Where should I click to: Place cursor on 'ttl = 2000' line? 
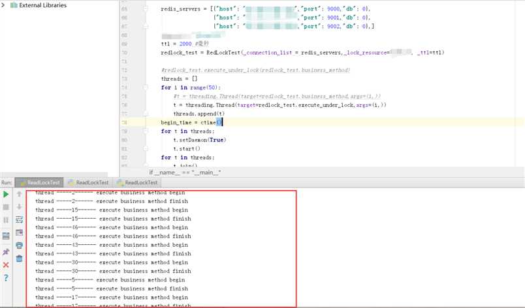pyautogui.click(x=185, y=44)
